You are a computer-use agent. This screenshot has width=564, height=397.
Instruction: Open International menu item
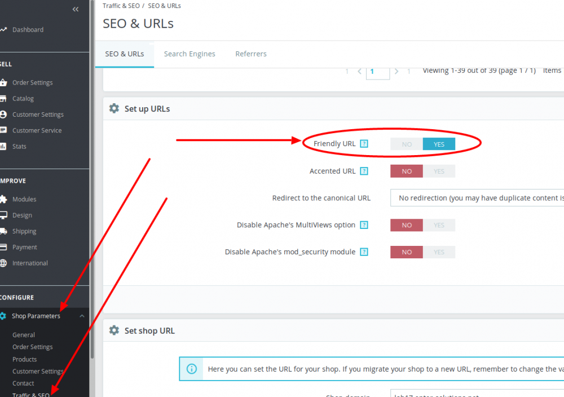[30, 263]
